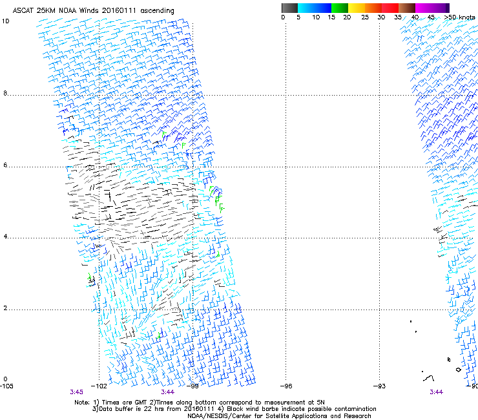This screenshot has height=420, width=478.
Task: Click the red 30-35 knots legend swatch
Action: coord(390,8)
